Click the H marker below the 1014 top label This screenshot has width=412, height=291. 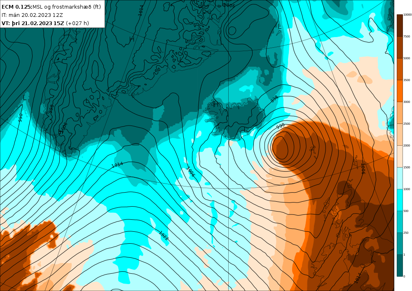(x=132, y=39)
